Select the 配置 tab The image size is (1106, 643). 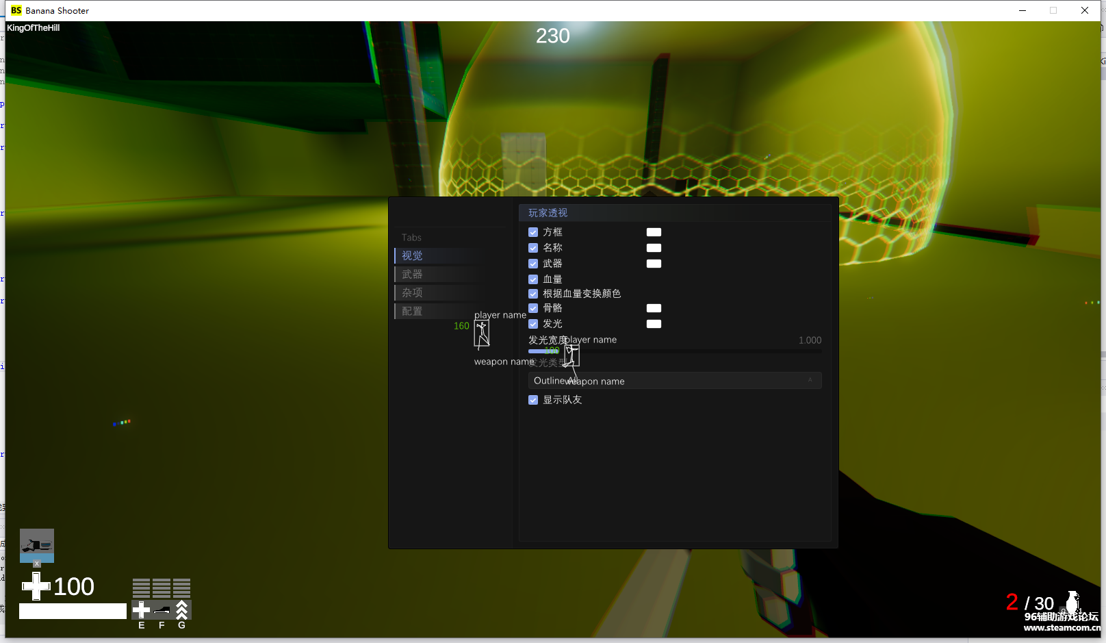(412, 312)
